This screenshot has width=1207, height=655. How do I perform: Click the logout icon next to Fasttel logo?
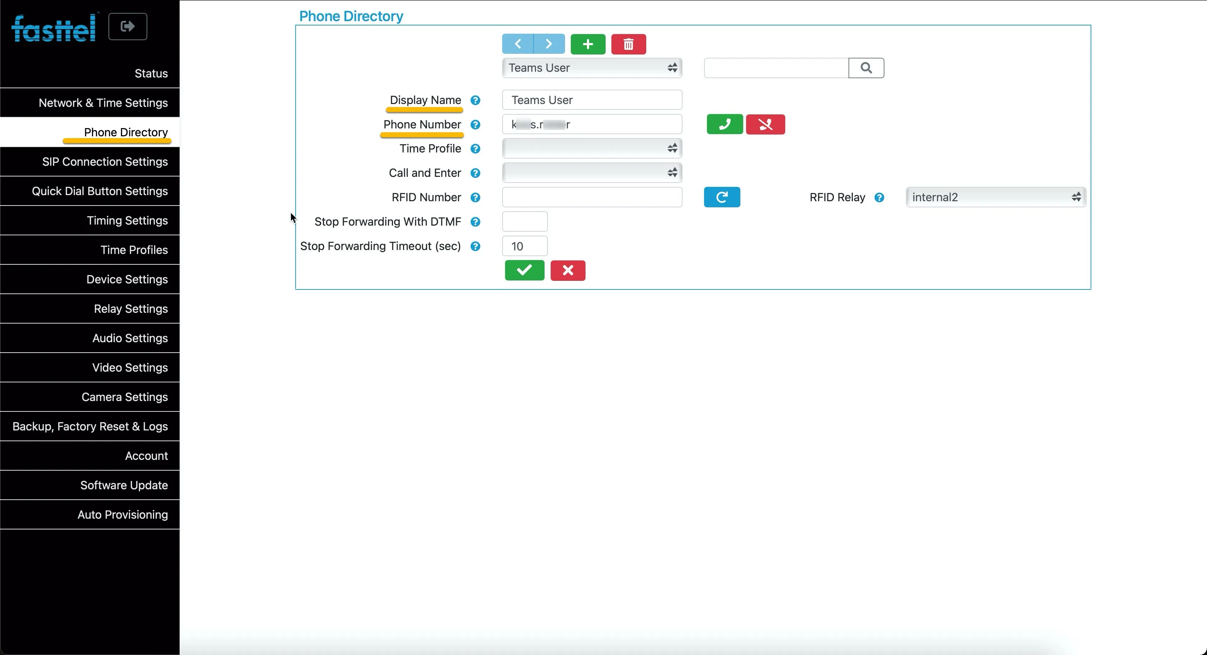(x=128, y=27)
